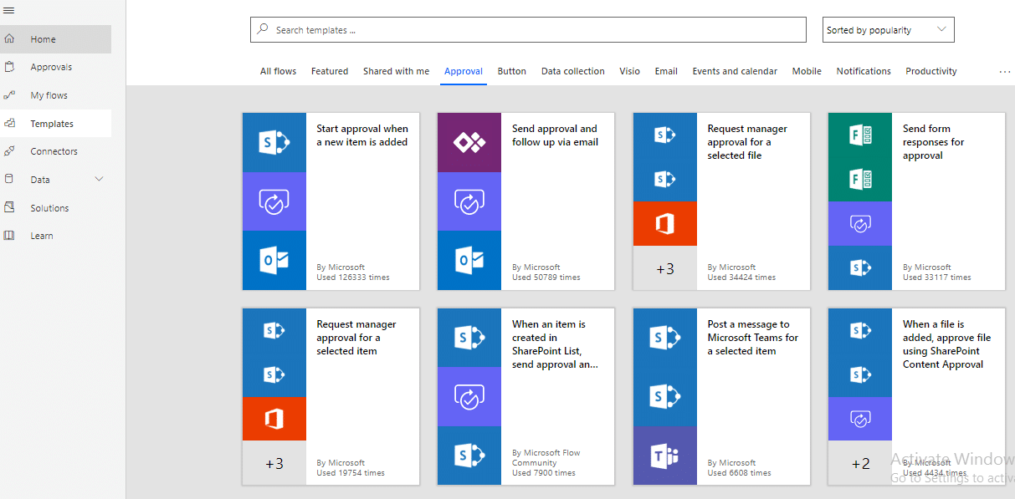Switch to Featured tab

point(330,71)
